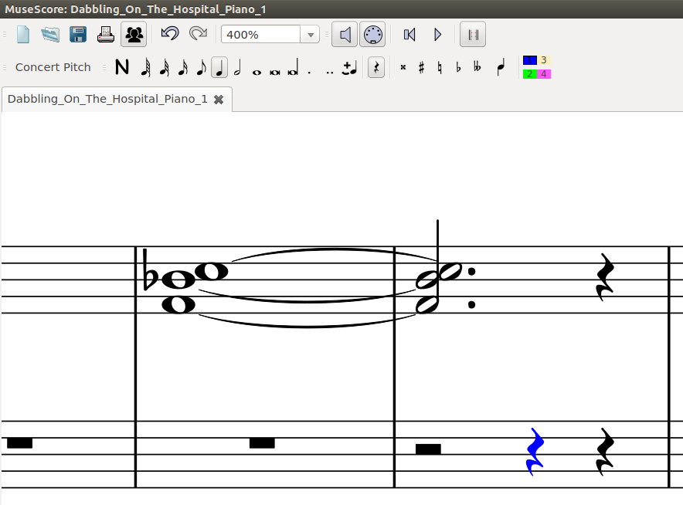Screen dimensions: 683x505
Task: Apply a flat accidental
Action: [457, 68]
